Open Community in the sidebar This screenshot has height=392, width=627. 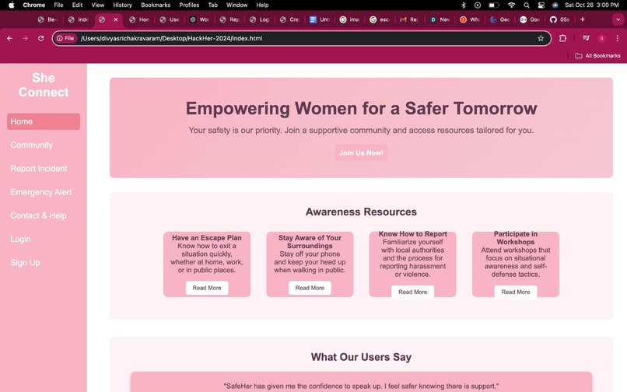click(x=32, y=145)
